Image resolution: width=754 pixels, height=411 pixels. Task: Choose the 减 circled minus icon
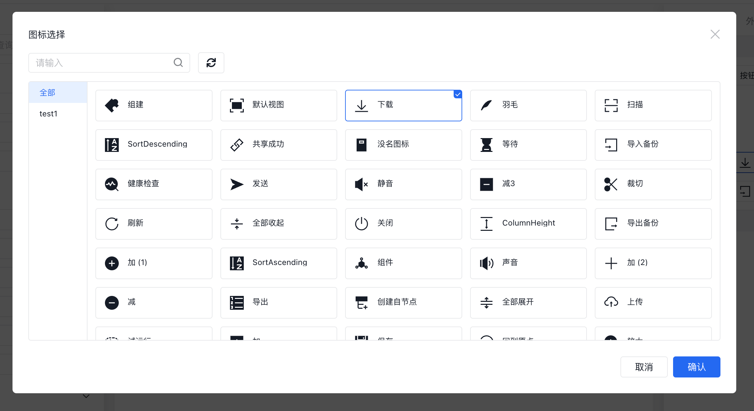click(x=154, y=303)
